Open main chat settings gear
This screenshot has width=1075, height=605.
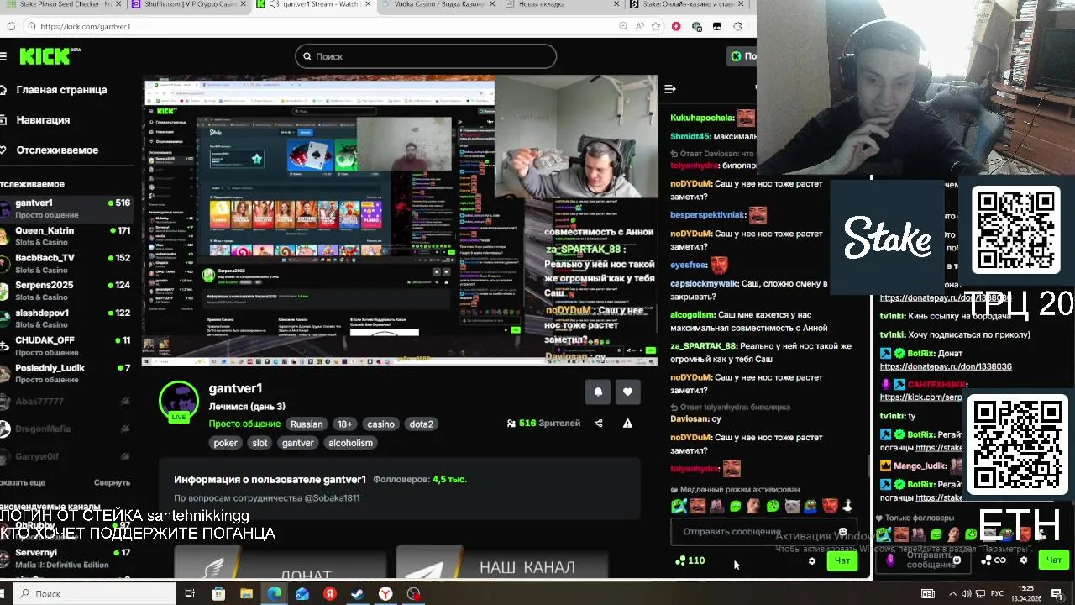pyautogui.click(x=811, y=560)
